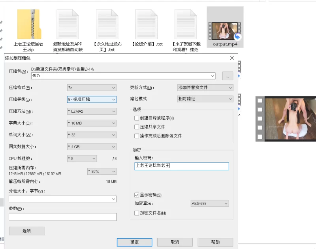Select the 上老王论坛当老王.zip archive file icon
This screenshot has width=316, height=249.
pos(28,25)
